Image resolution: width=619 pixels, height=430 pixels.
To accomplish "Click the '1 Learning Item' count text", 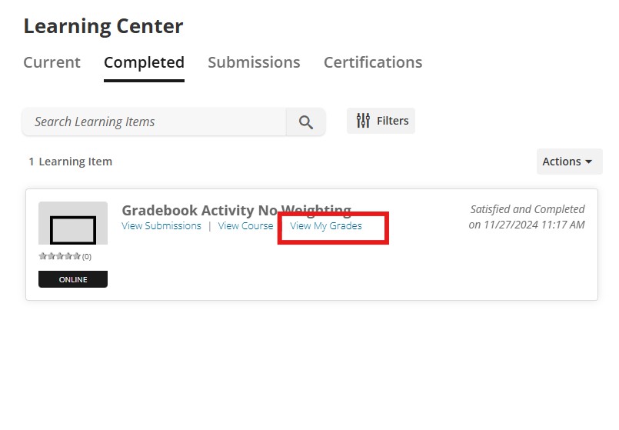I will point(71,162).
